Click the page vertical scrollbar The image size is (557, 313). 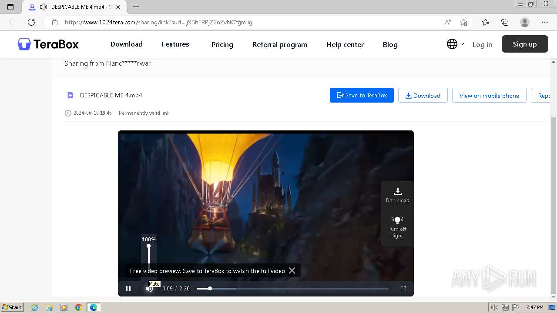point(554,205)
